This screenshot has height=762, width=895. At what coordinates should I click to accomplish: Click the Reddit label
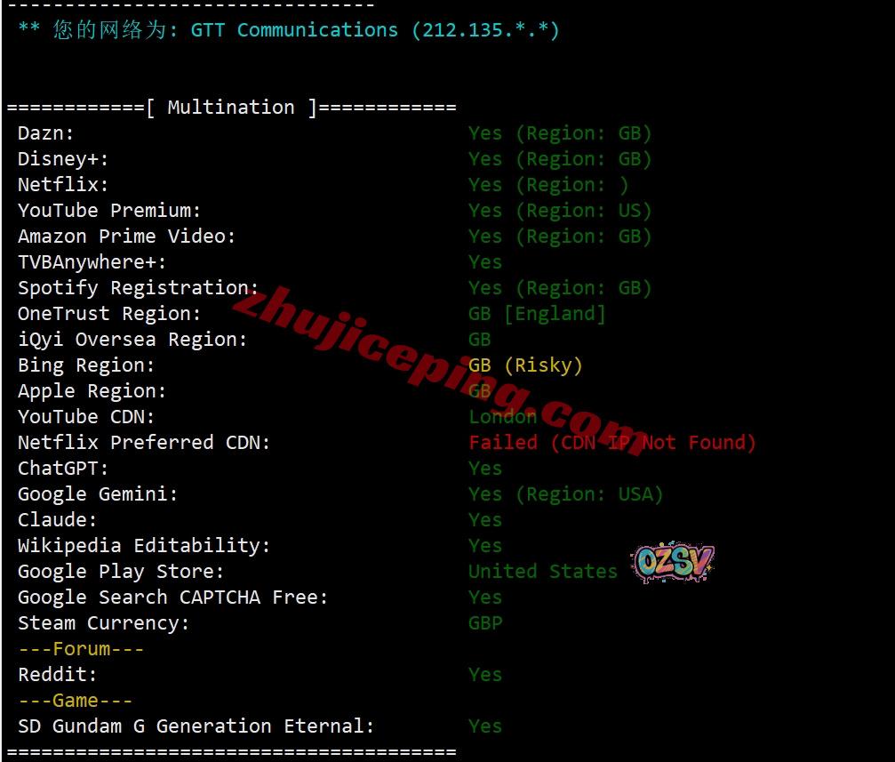point(57,675)
